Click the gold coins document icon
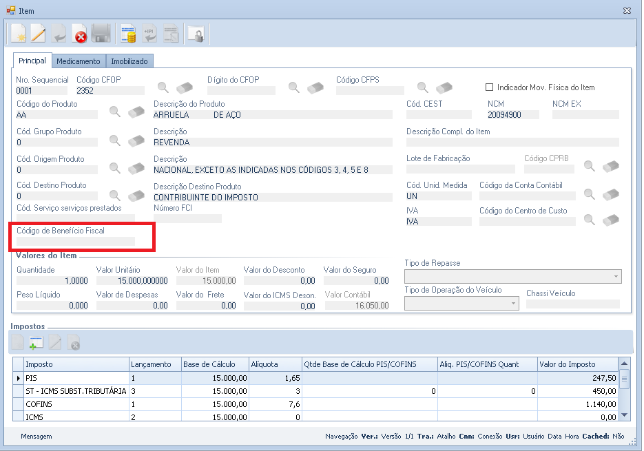The width and height of the screenshot is (644, 451). click(x=127, y=33)
